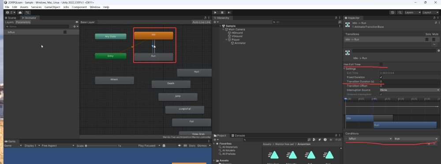Add a parameter with the plus button
Image resolution: width=441 pixels, height=164 pixels.
(75, 26)
